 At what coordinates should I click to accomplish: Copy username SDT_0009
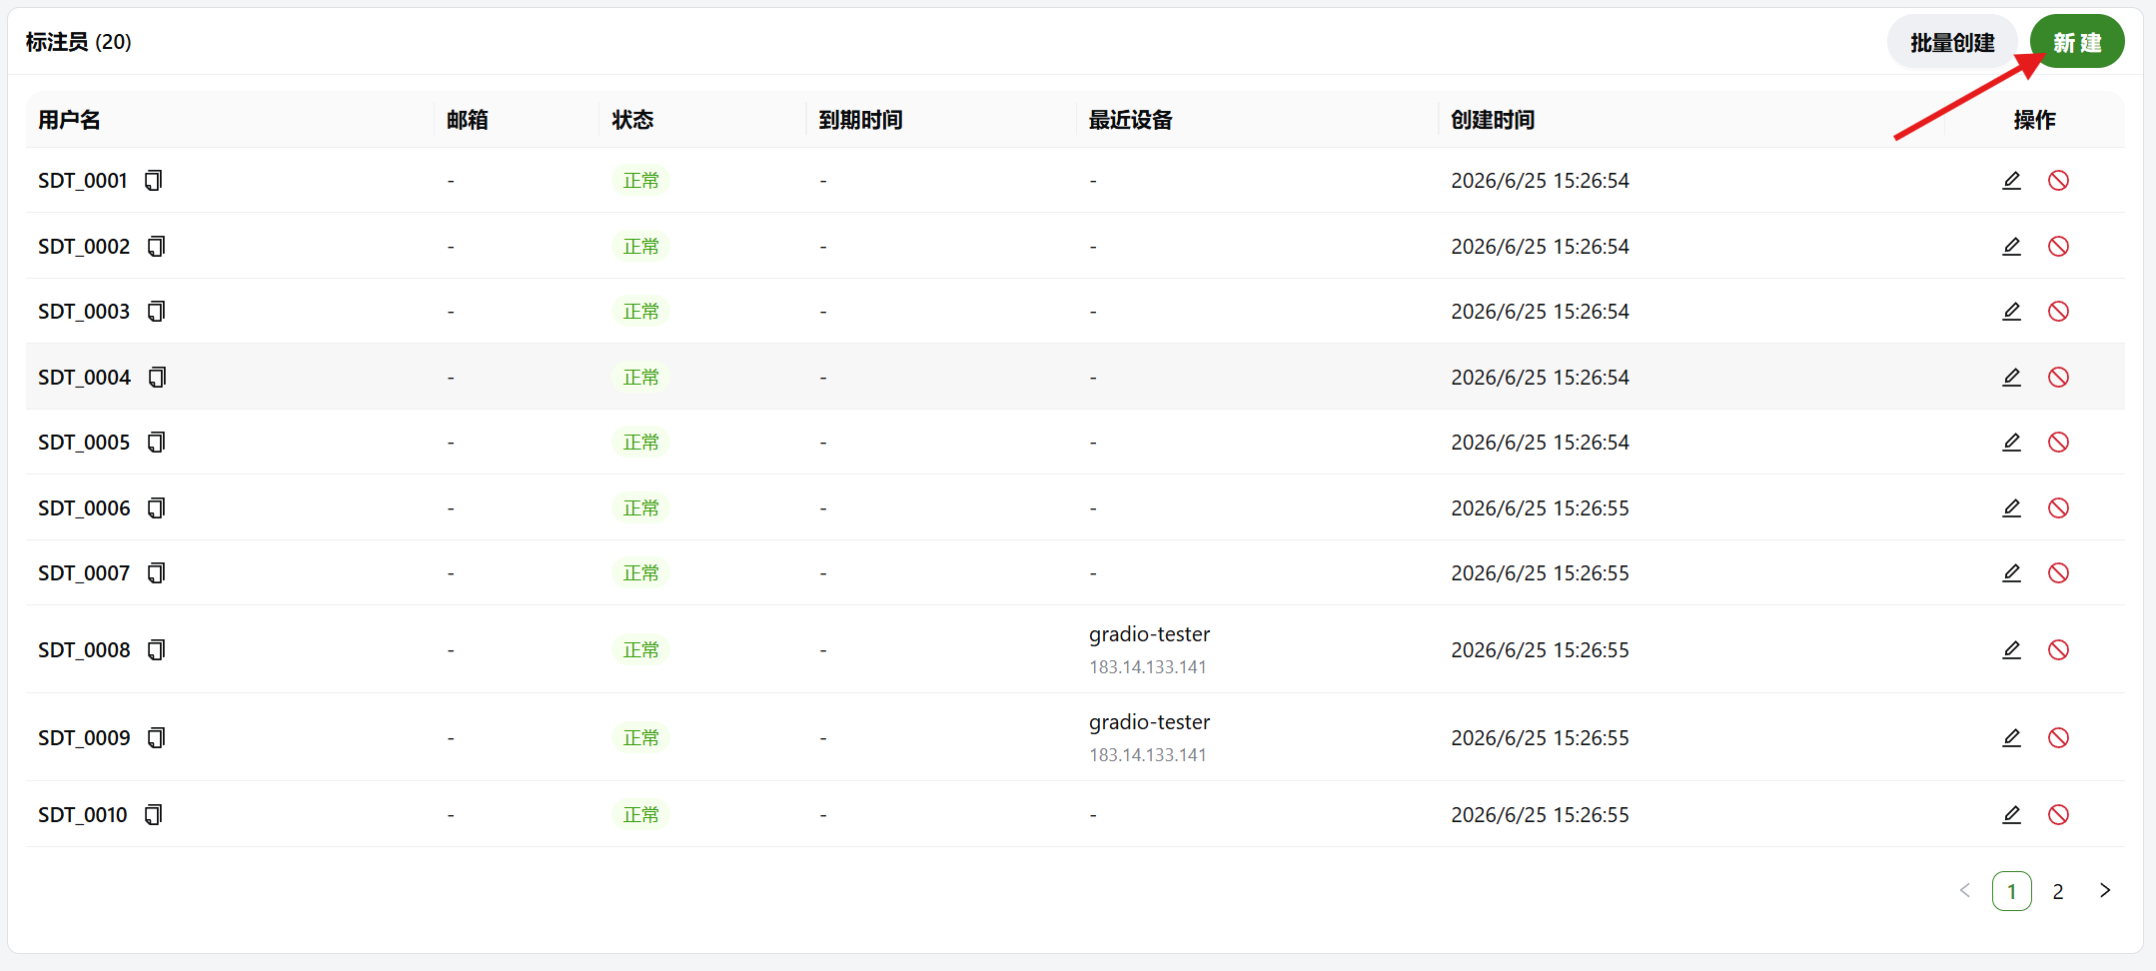[x=156, y=738]
